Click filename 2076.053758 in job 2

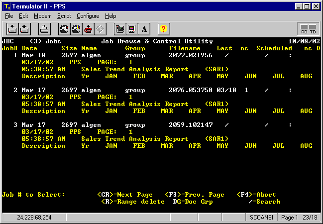tap(191, 90)
